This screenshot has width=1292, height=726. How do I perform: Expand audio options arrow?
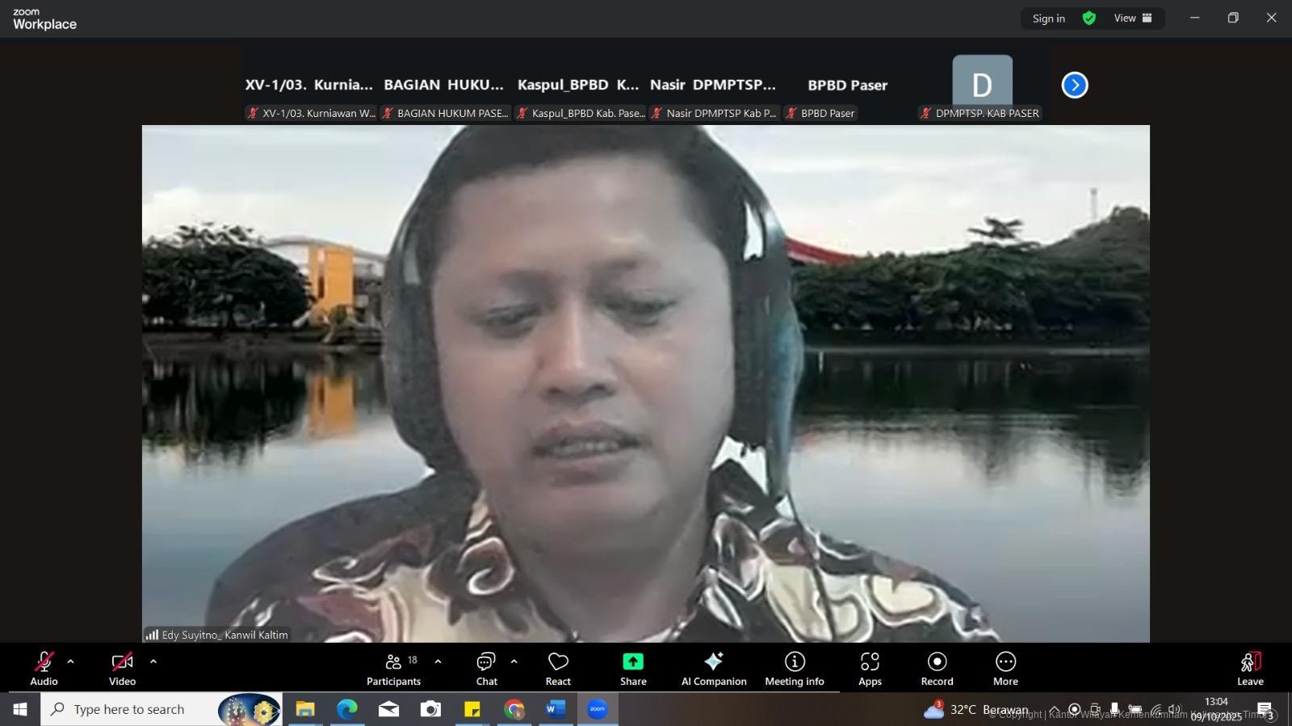70,661
